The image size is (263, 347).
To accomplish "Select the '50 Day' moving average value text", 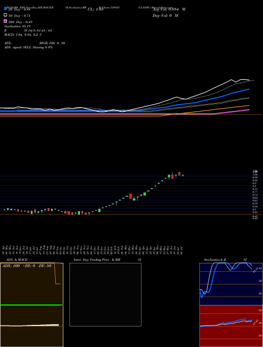I will click(19, 16).
